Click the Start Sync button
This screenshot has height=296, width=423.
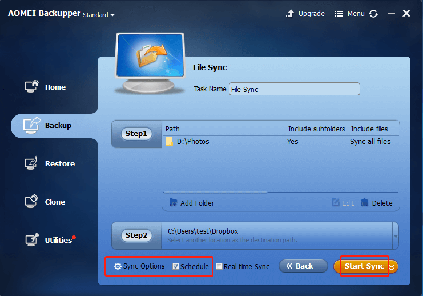pos(364,266)
